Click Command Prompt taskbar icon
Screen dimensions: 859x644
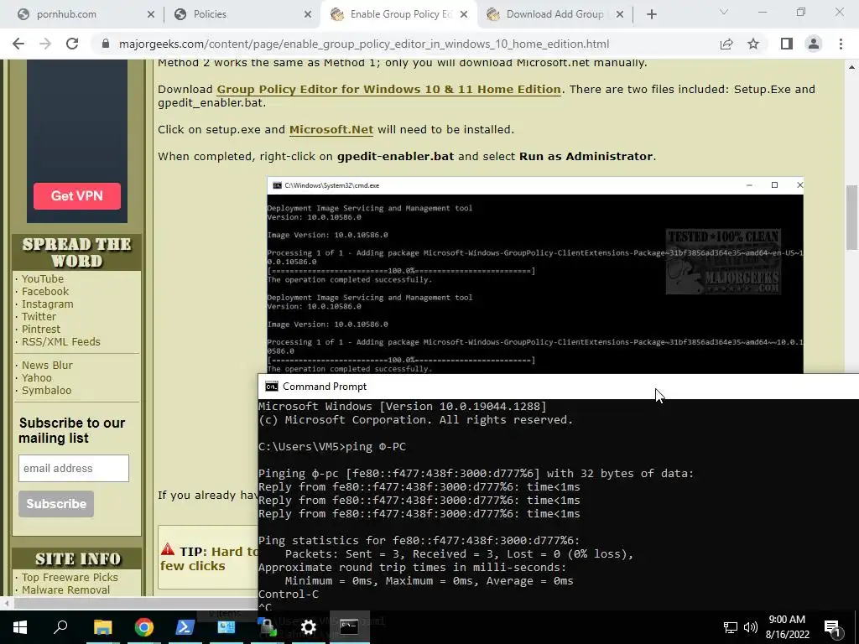coord(349,626)
